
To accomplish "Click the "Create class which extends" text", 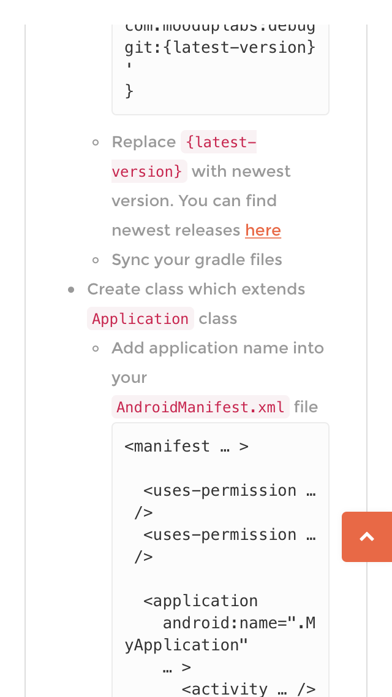I will pyautogui.click(x=196, y=289).
